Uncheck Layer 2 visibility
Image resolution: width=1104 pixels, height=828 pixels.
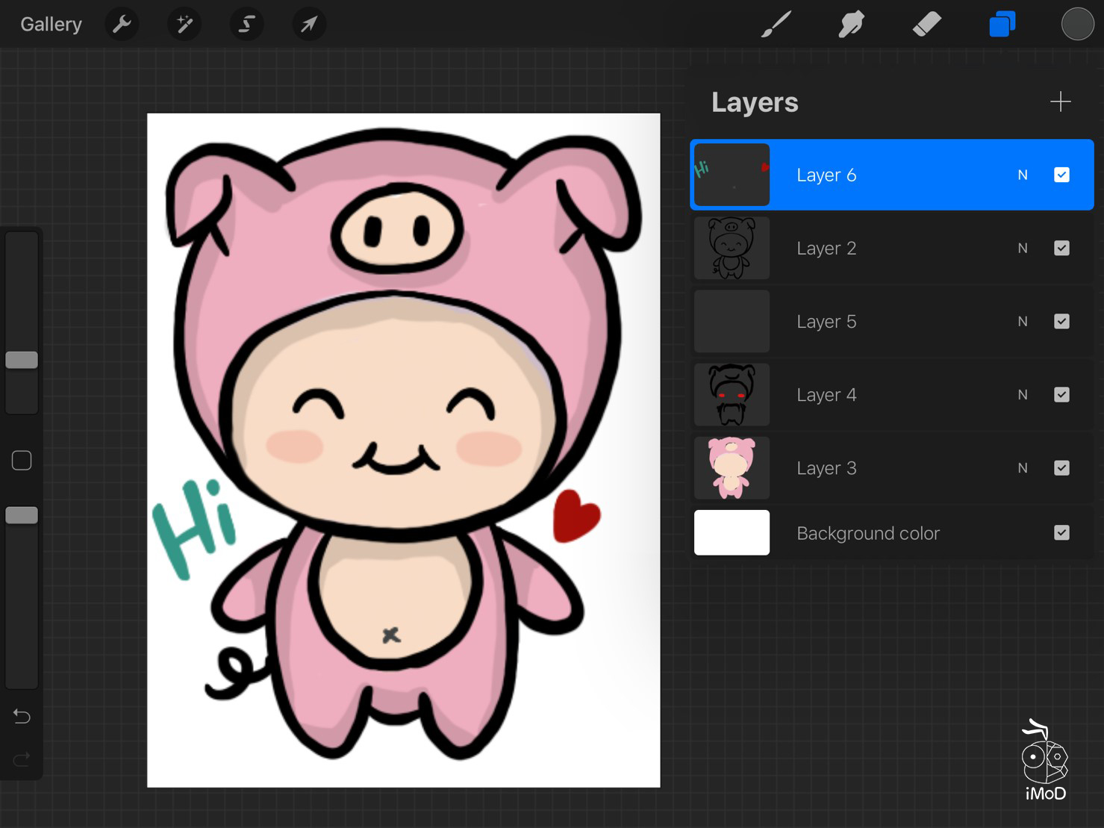pos(1061,248)
